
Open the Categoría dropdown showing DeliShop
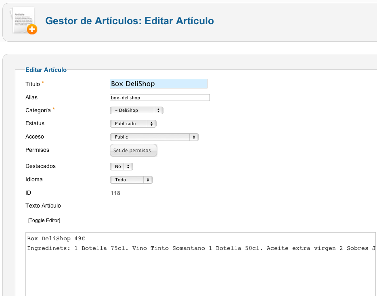pos(136,110)
